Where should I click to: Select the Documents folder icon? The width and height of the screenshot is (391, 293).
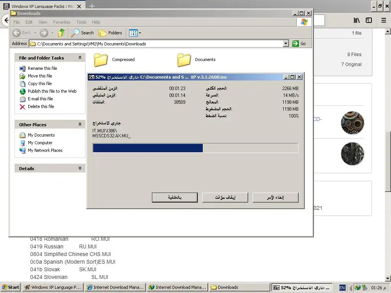[x=184, y=60]
